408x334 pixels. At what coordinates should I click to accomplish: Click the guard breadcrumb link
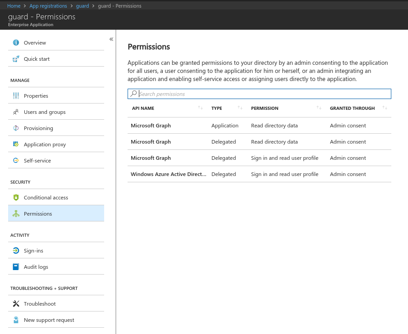click(83, 6)
